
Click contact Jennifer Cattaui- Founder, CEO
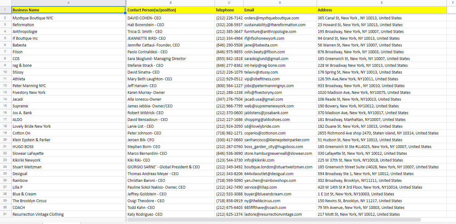[170, 45]
